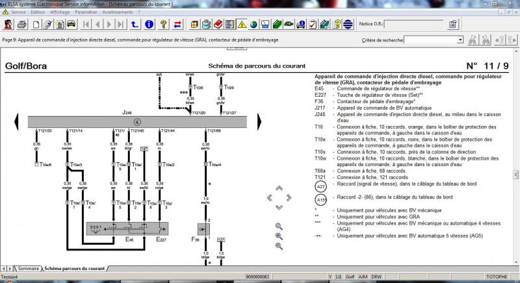
Task: Pan diagram up with gray chevron
Action: [x=279, y=188]
